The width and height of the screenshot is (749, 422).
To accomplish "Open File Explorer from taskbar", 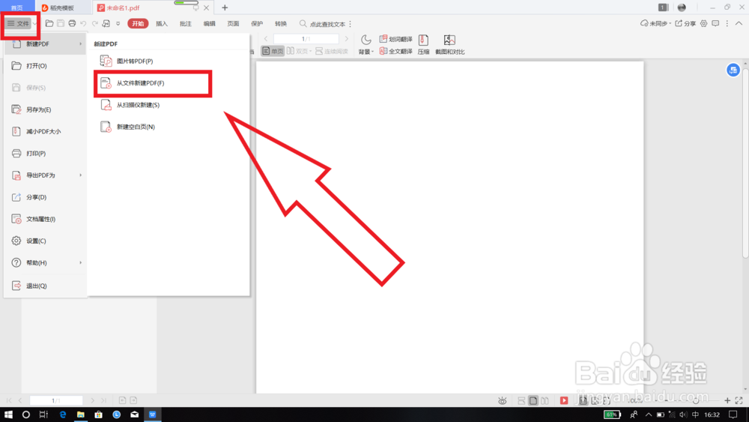I will [80, 415].
